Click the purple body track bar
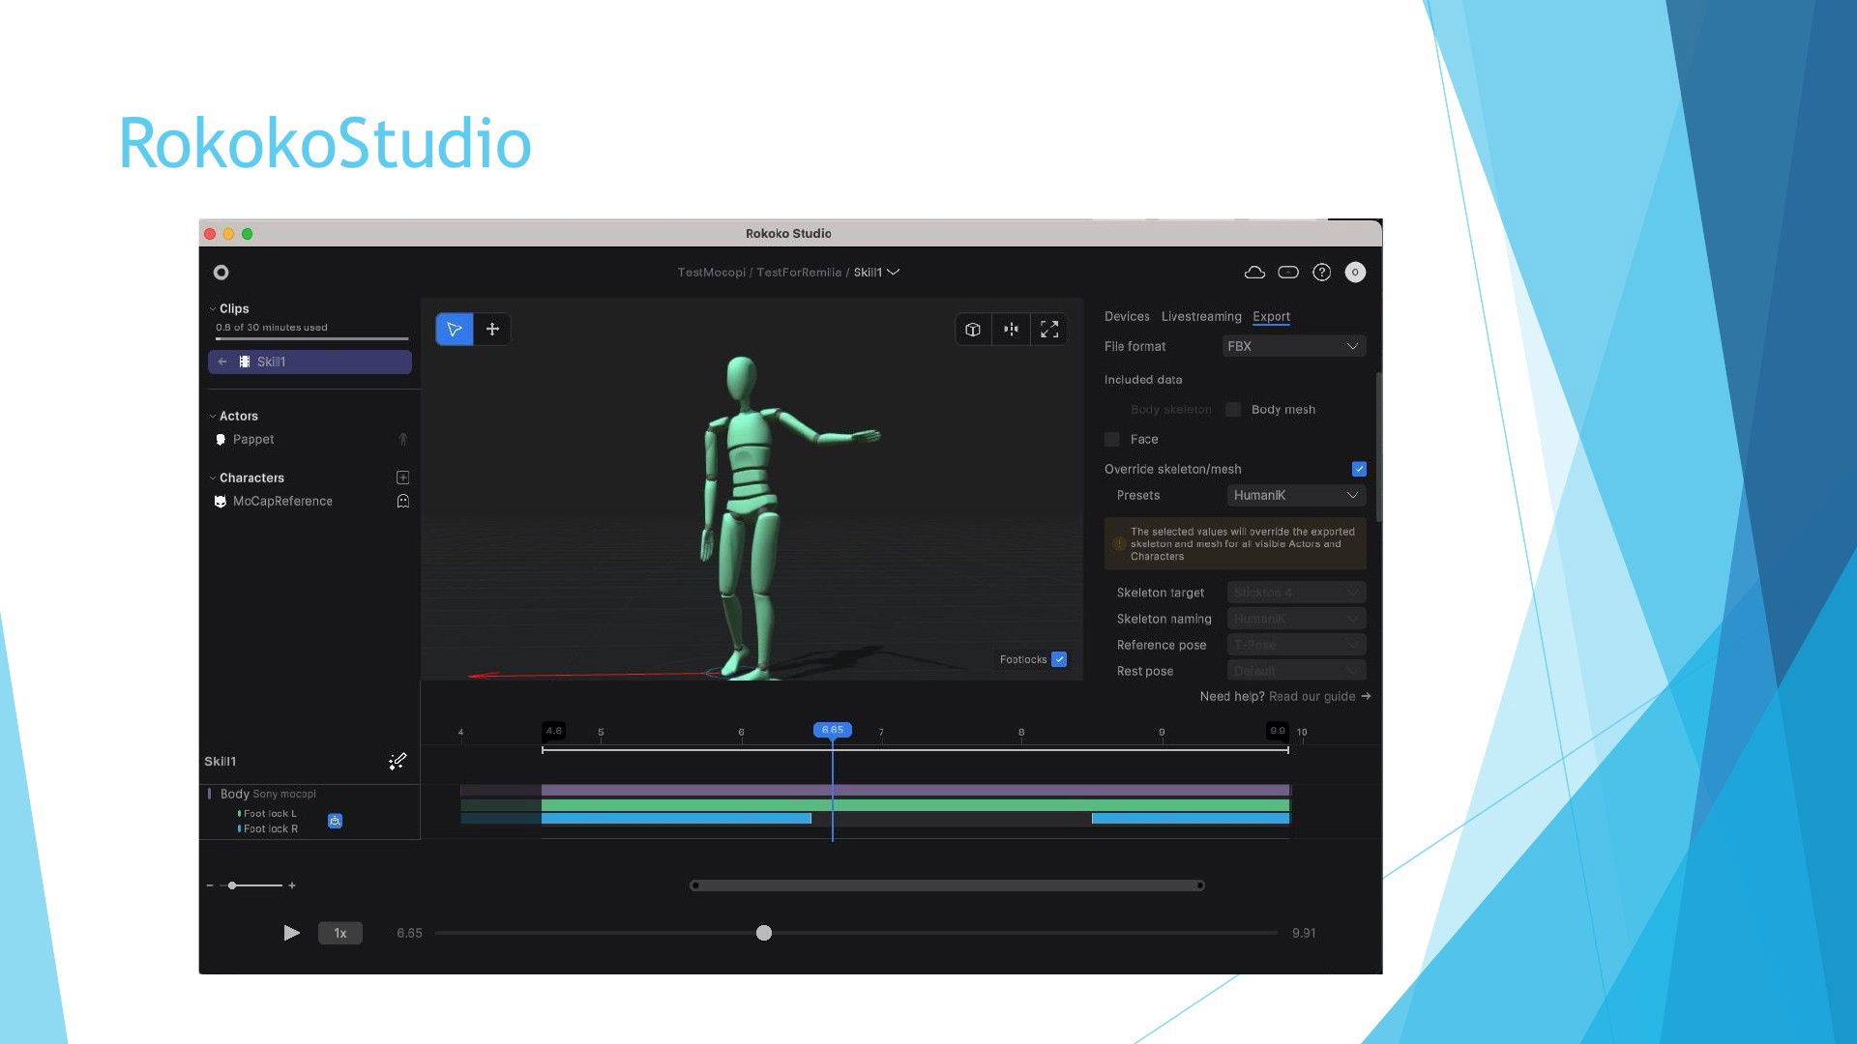 click(915, 791)
